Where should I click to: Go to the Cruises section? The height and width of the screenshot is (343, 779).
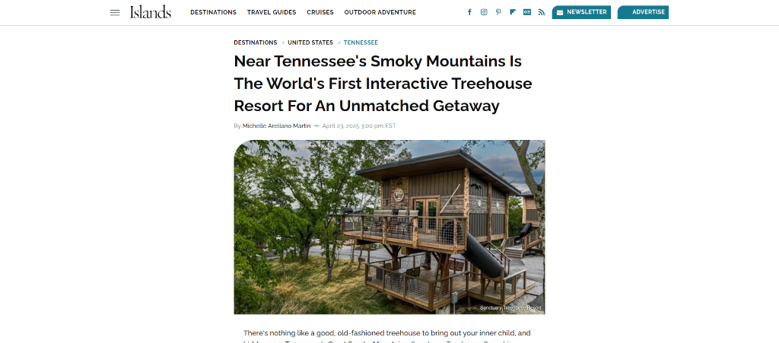[x=320, y=12]
